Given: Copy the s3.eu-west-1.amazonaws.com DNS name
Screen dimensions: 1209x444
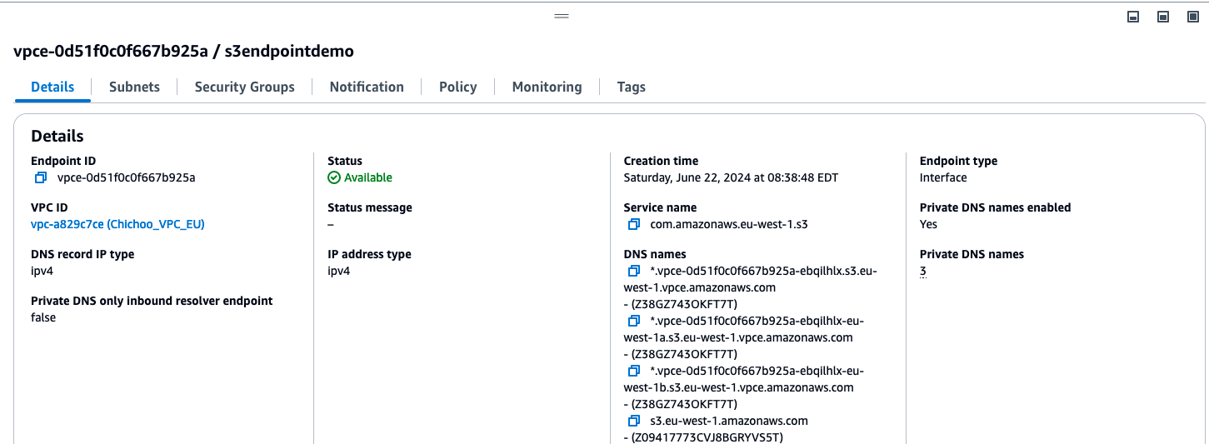Looking at the screenshot, I should point(634,421).
